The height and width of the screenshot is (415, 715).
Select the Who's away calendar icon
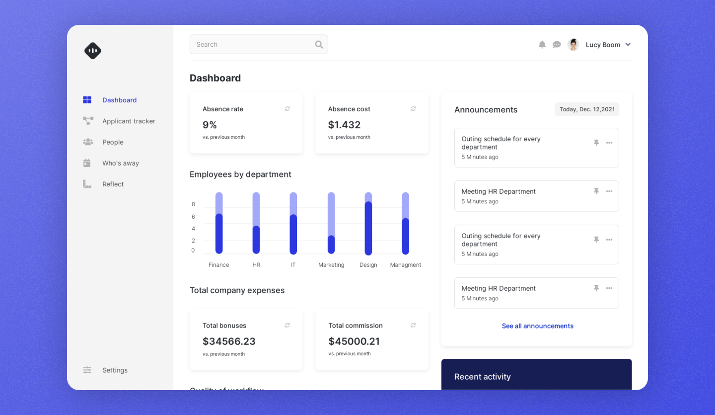[x=87, y=163]
